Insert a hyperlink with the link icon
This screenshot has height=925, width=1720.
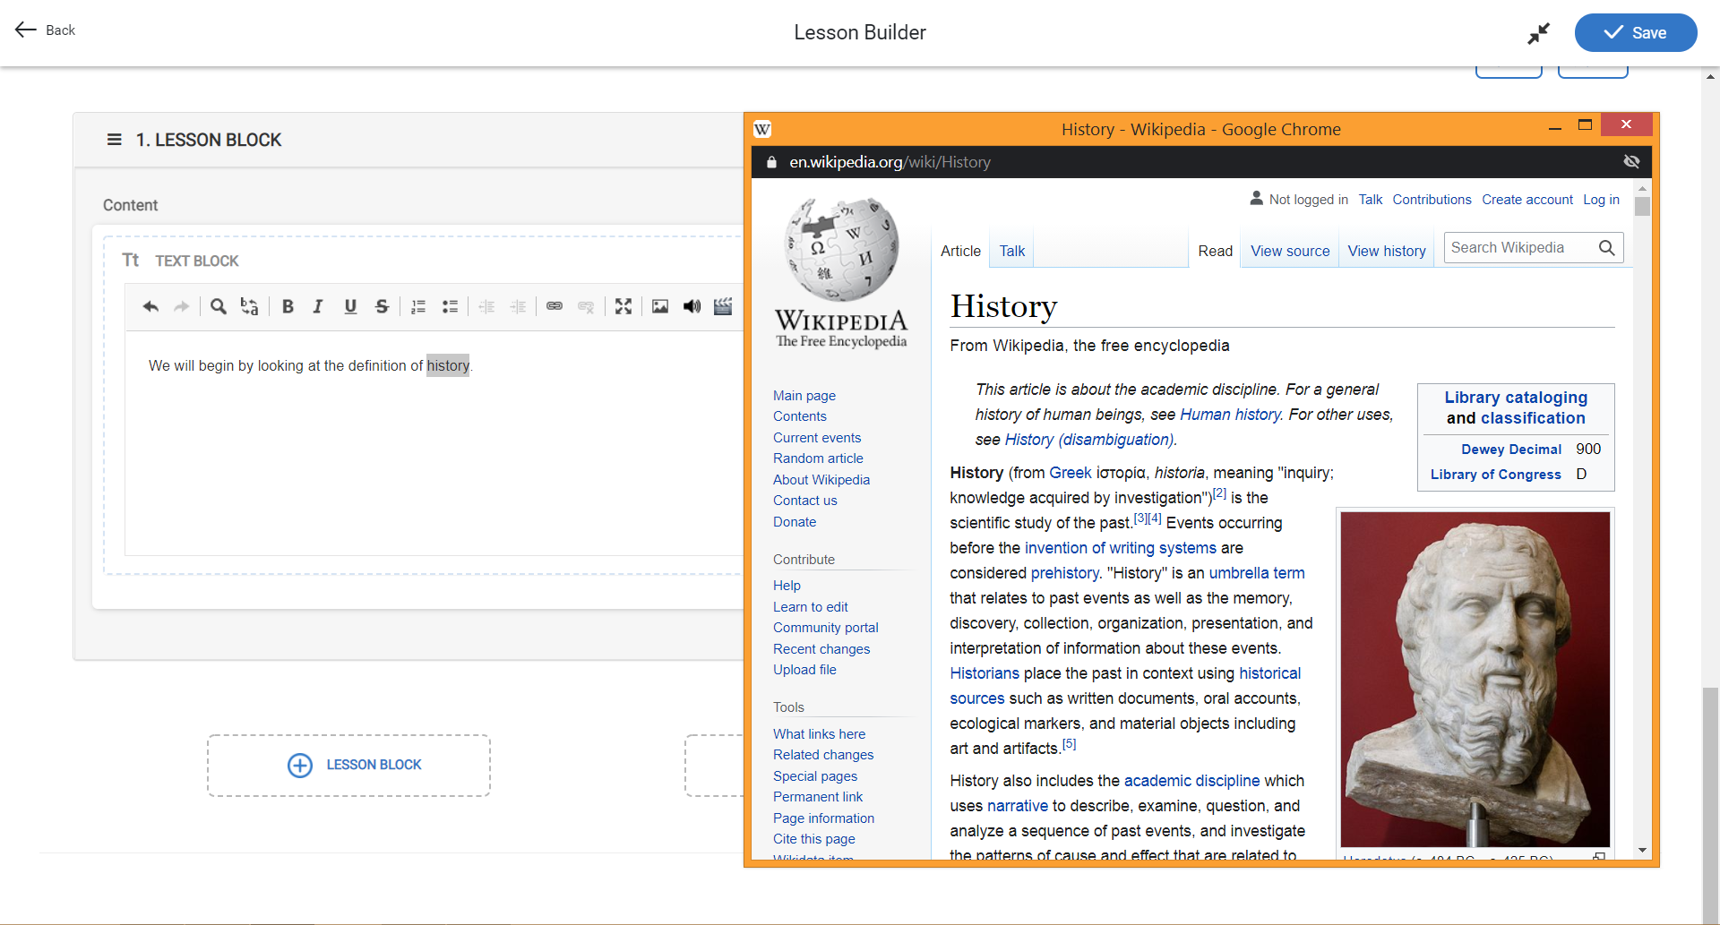555,307
